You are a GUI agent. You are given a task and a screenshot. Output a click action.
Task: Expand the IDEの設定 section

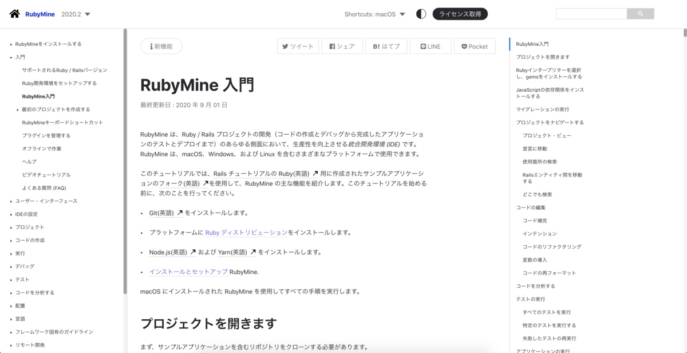pyautogui.click(x=11, y=214)
